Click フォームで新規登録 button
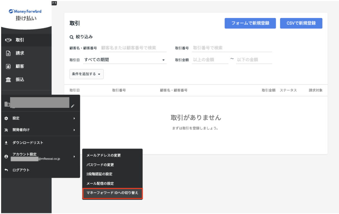Screen dimensions: 339x214 point(250,23)
